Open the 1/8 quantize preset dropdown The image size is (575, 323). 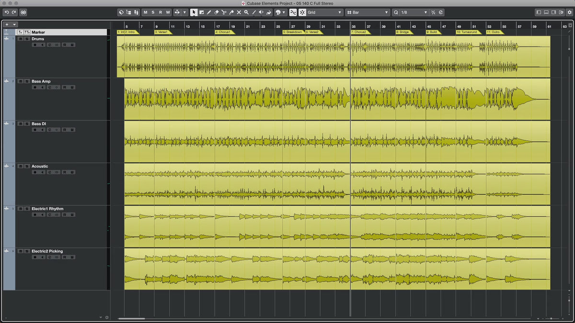411,12
